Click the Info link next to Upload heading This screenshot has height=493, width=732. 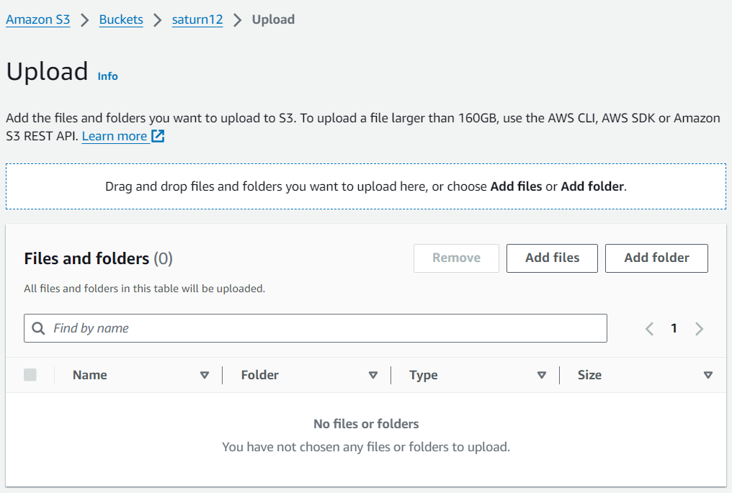click(107, 76)
